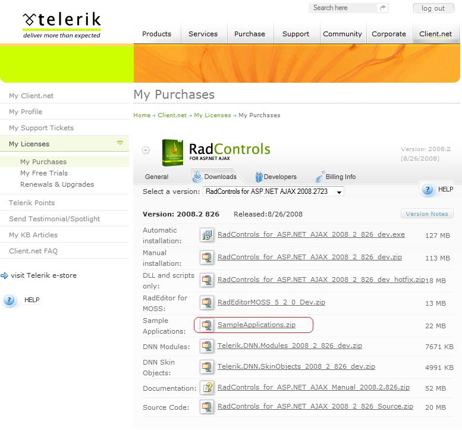Follow the Client.net breadcrumb link
The image size is (462, 430).
172,115
